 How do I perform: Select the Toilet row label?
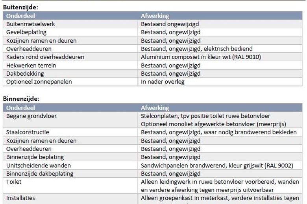pos(14,182)
